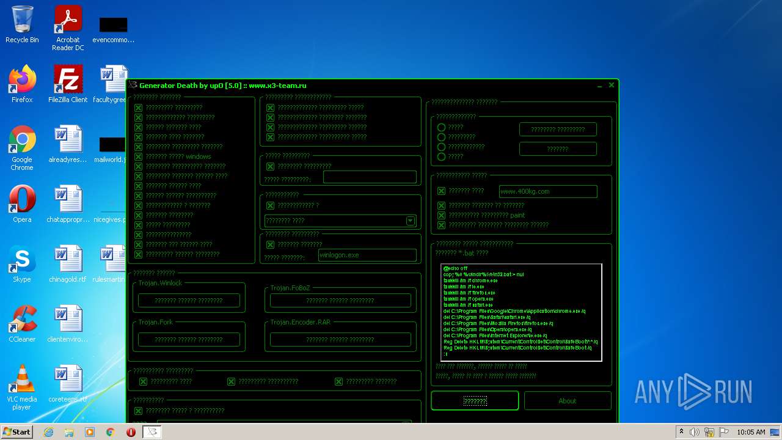782x440 pixels.
Task: Click the button inside Trojan.Winlock group
Action: pyautogui.click(x=189, y=301)
